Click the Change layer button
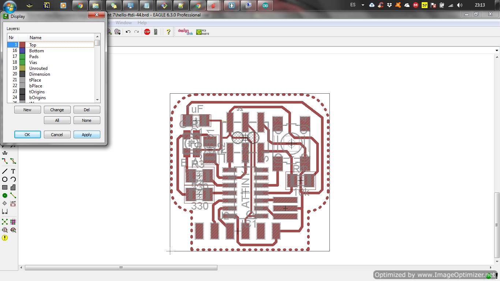 pyautogui.click(x=57, y=110)
